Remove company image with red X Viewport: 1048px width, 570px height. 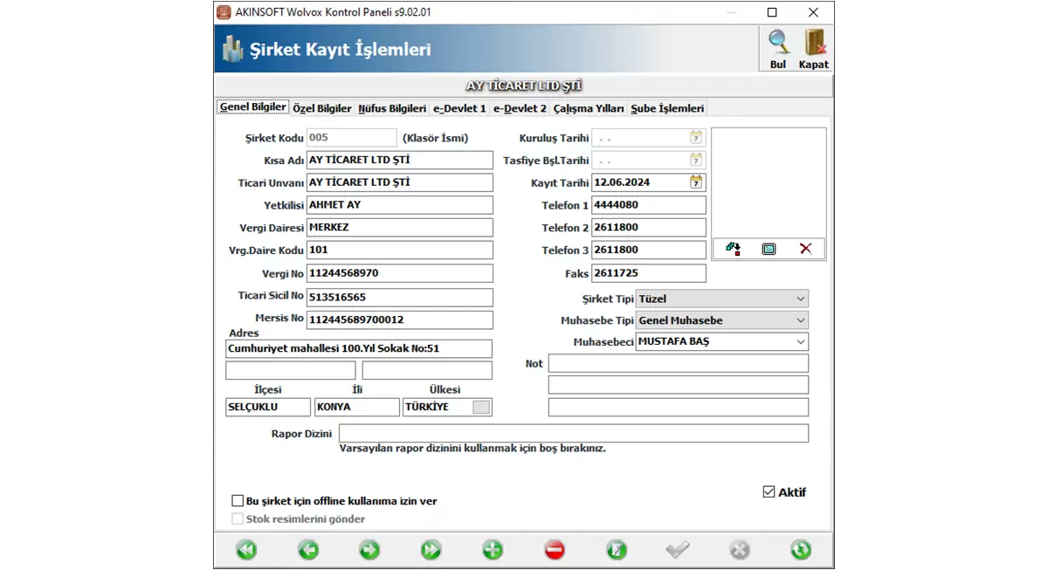805,249
